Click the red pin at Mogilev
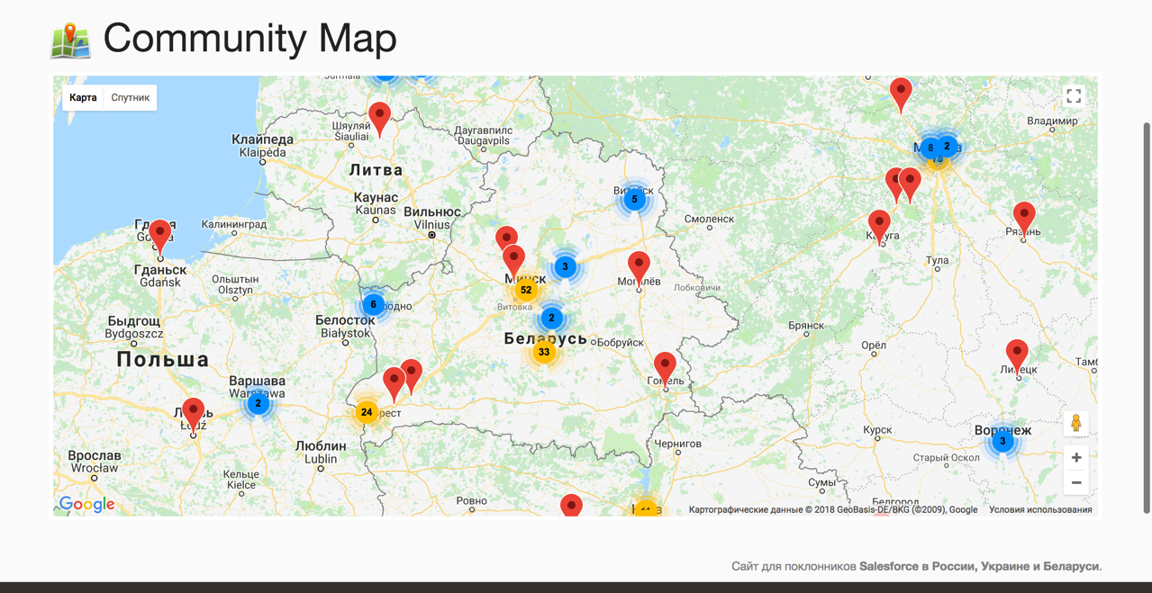This screenshot has width=1152, height=593. 639,266
